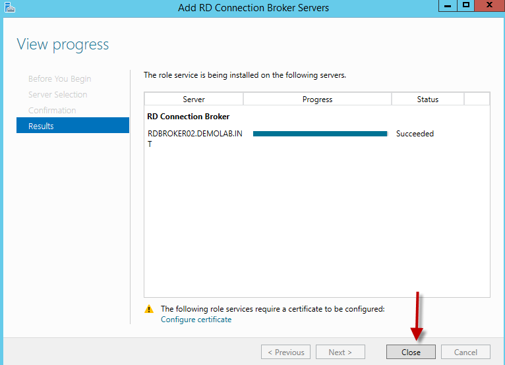
Task: Click the wizard icon in the title bar
Action: [x=8, y=8]
